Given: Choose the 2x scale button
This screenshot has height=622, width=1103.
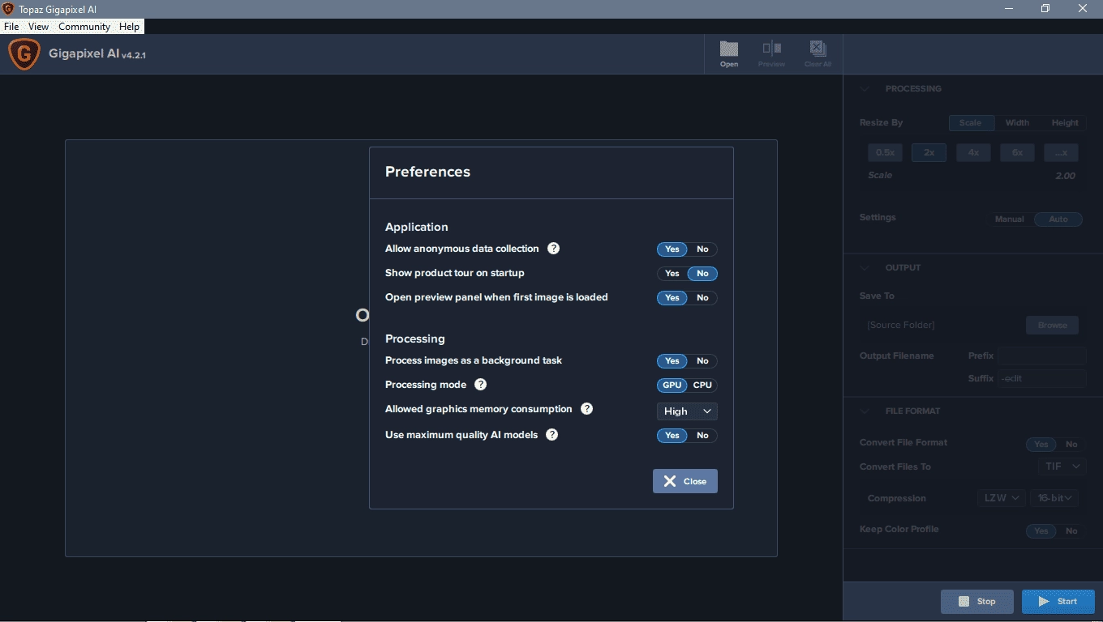Looking at the screenshot, I should [929, 152].
